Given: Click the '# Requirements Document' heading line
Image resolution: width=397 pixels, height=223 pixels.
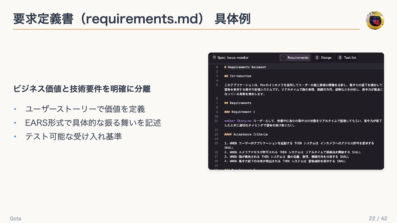Looking at the screenshot, I should (245, 67).
